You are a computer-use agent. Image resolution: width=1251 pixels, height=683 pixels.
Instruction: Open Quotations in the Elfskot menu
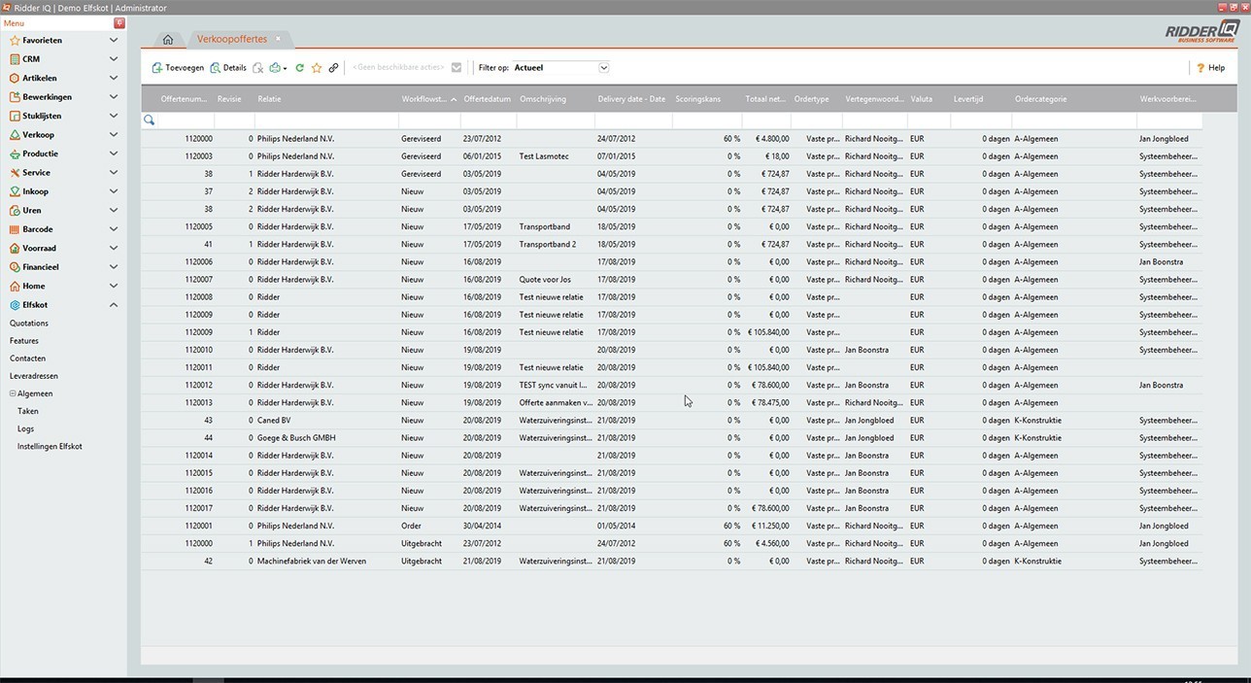click(29, 324)
